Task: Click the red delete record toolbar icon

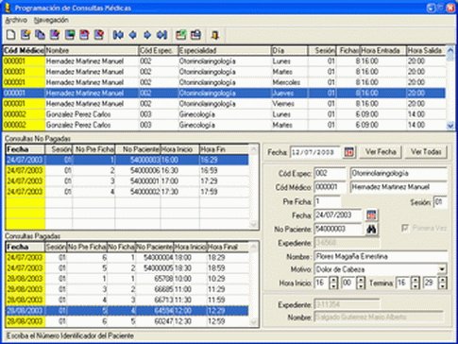Action: [84, 35]
